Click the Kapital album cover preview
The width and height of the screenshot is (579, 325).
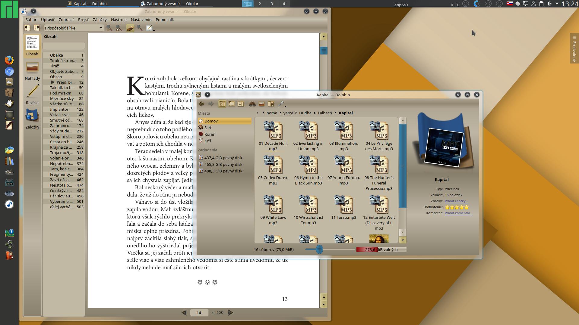tap(444, 147)
